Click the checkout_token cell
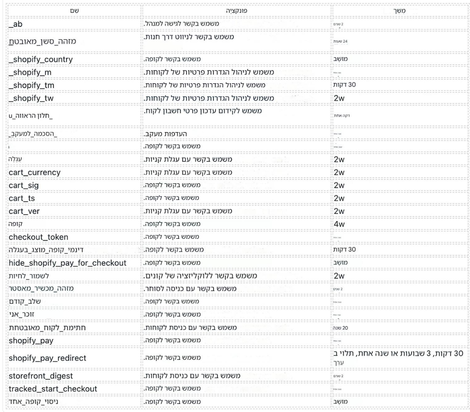This screenshot has height=412, width=470. click(38, 237)
